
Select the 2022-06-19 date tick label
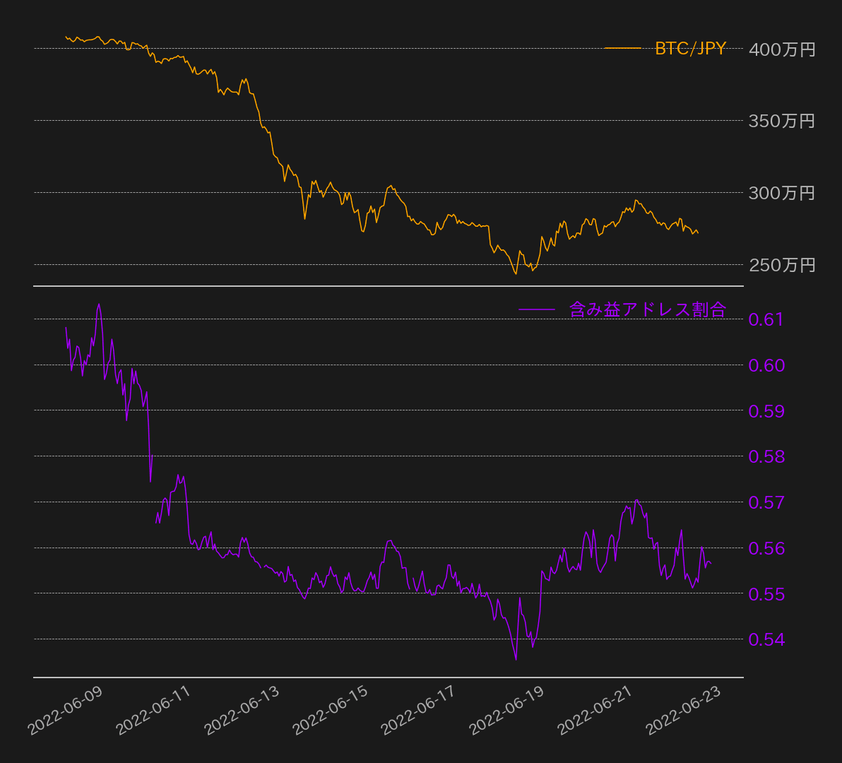pos(506,711)
